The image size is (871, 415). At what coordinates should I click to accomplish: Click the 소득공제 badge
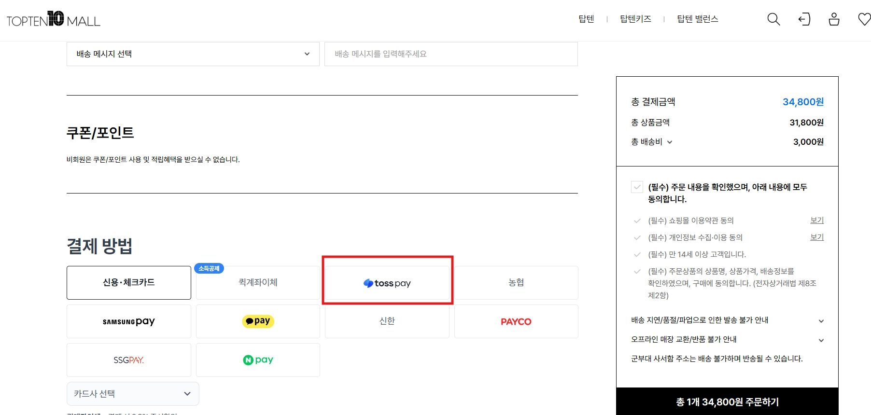(x=209, y=268)
